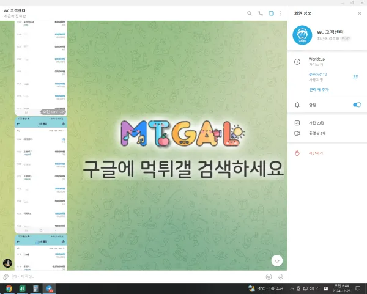This screenshot has width=367, height=294.
Task: Jump to latest messages with the down arrow
Action: [x=277, y=261]
